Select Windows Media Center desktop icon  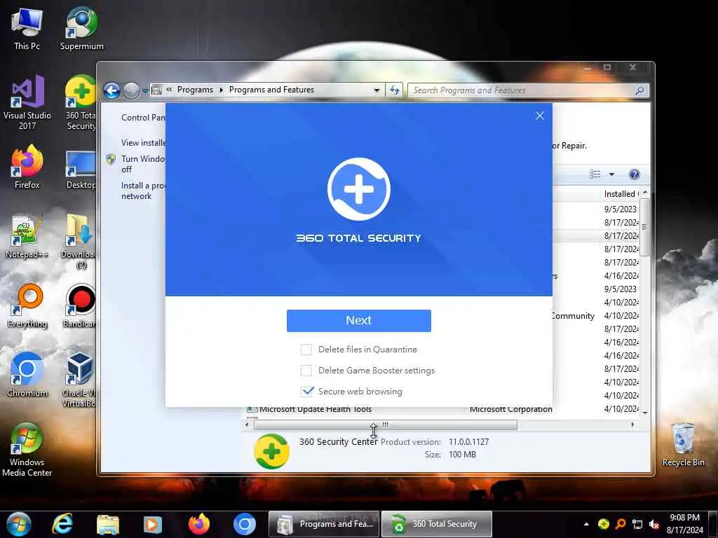(x=27, y=450)
